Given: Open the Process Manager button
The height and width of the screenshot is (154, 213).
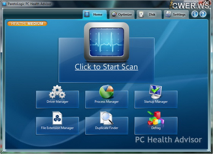Looking at the screenshot, I should [x=106, y=99].
